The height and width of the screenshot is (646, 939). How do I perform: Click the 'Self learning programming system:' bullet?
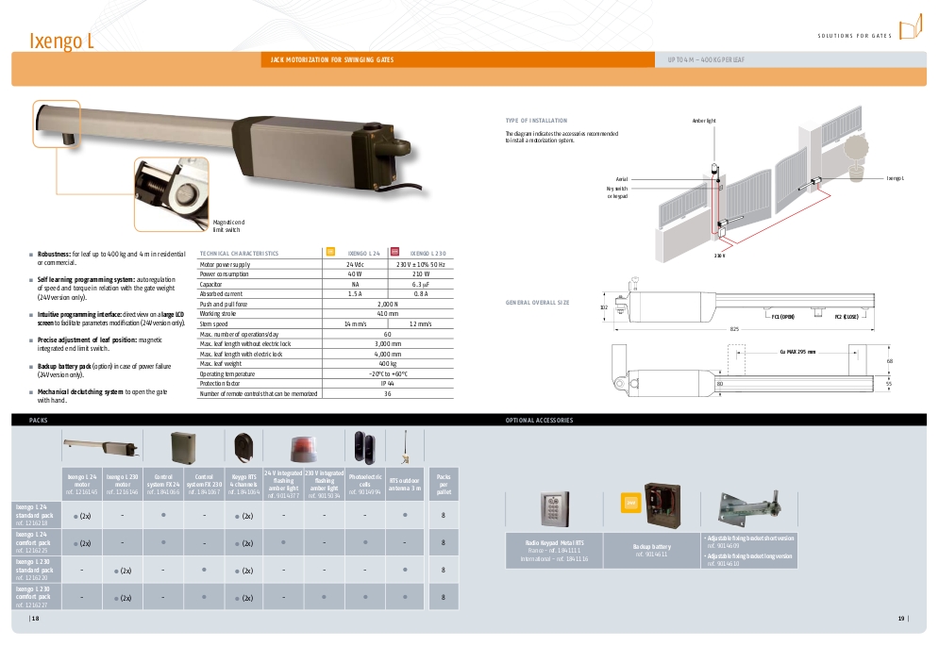106,288
